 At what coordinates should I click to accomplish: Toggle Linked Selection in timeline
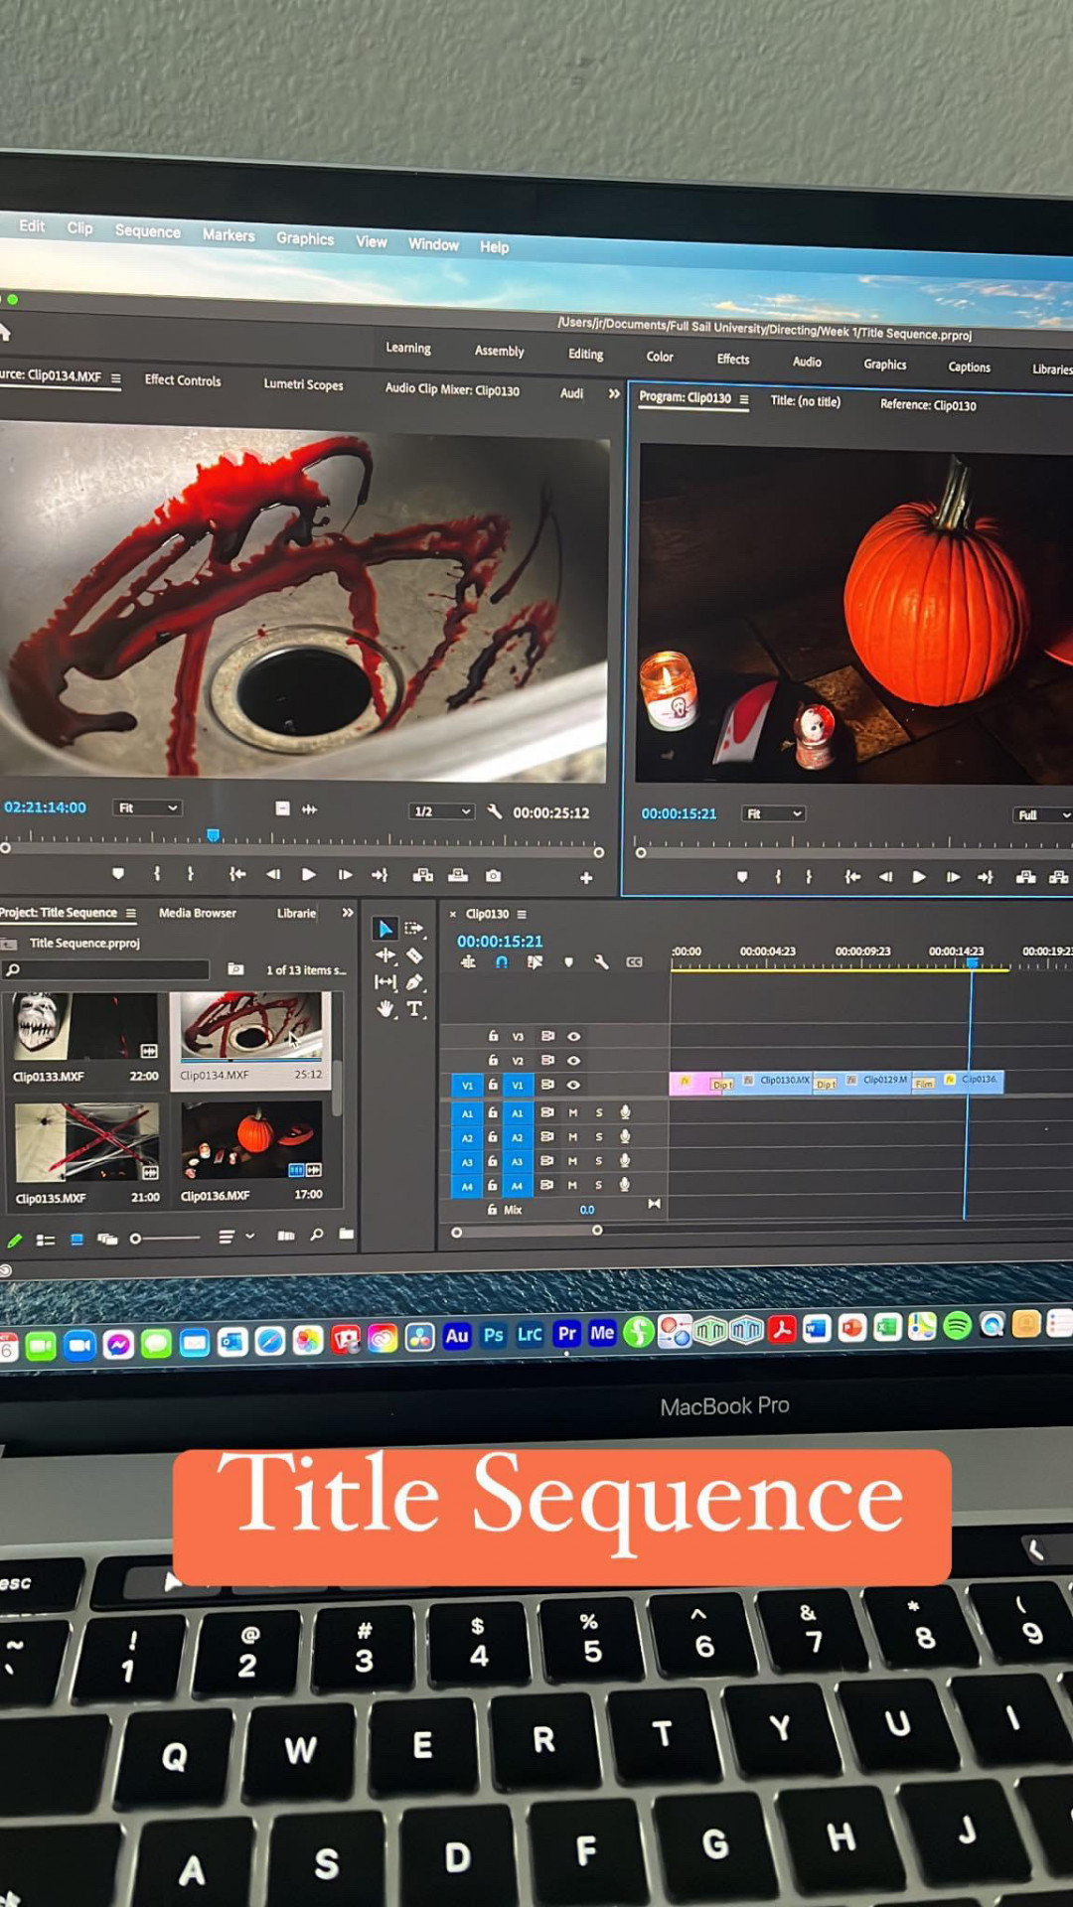535,961
